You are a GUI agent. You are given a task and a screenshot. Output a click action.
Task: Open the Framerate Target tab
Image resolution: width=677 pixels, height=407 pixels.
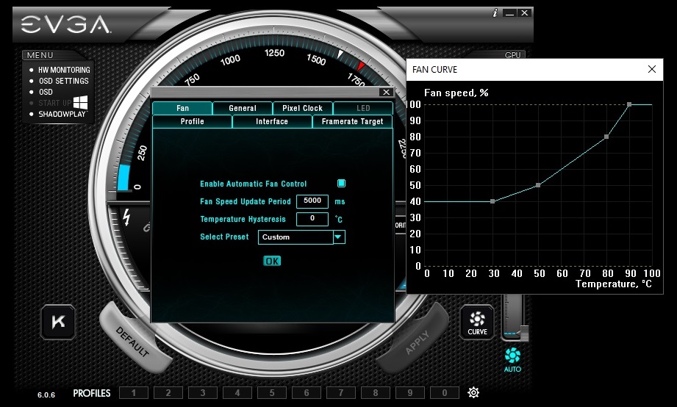coord(352,121)
